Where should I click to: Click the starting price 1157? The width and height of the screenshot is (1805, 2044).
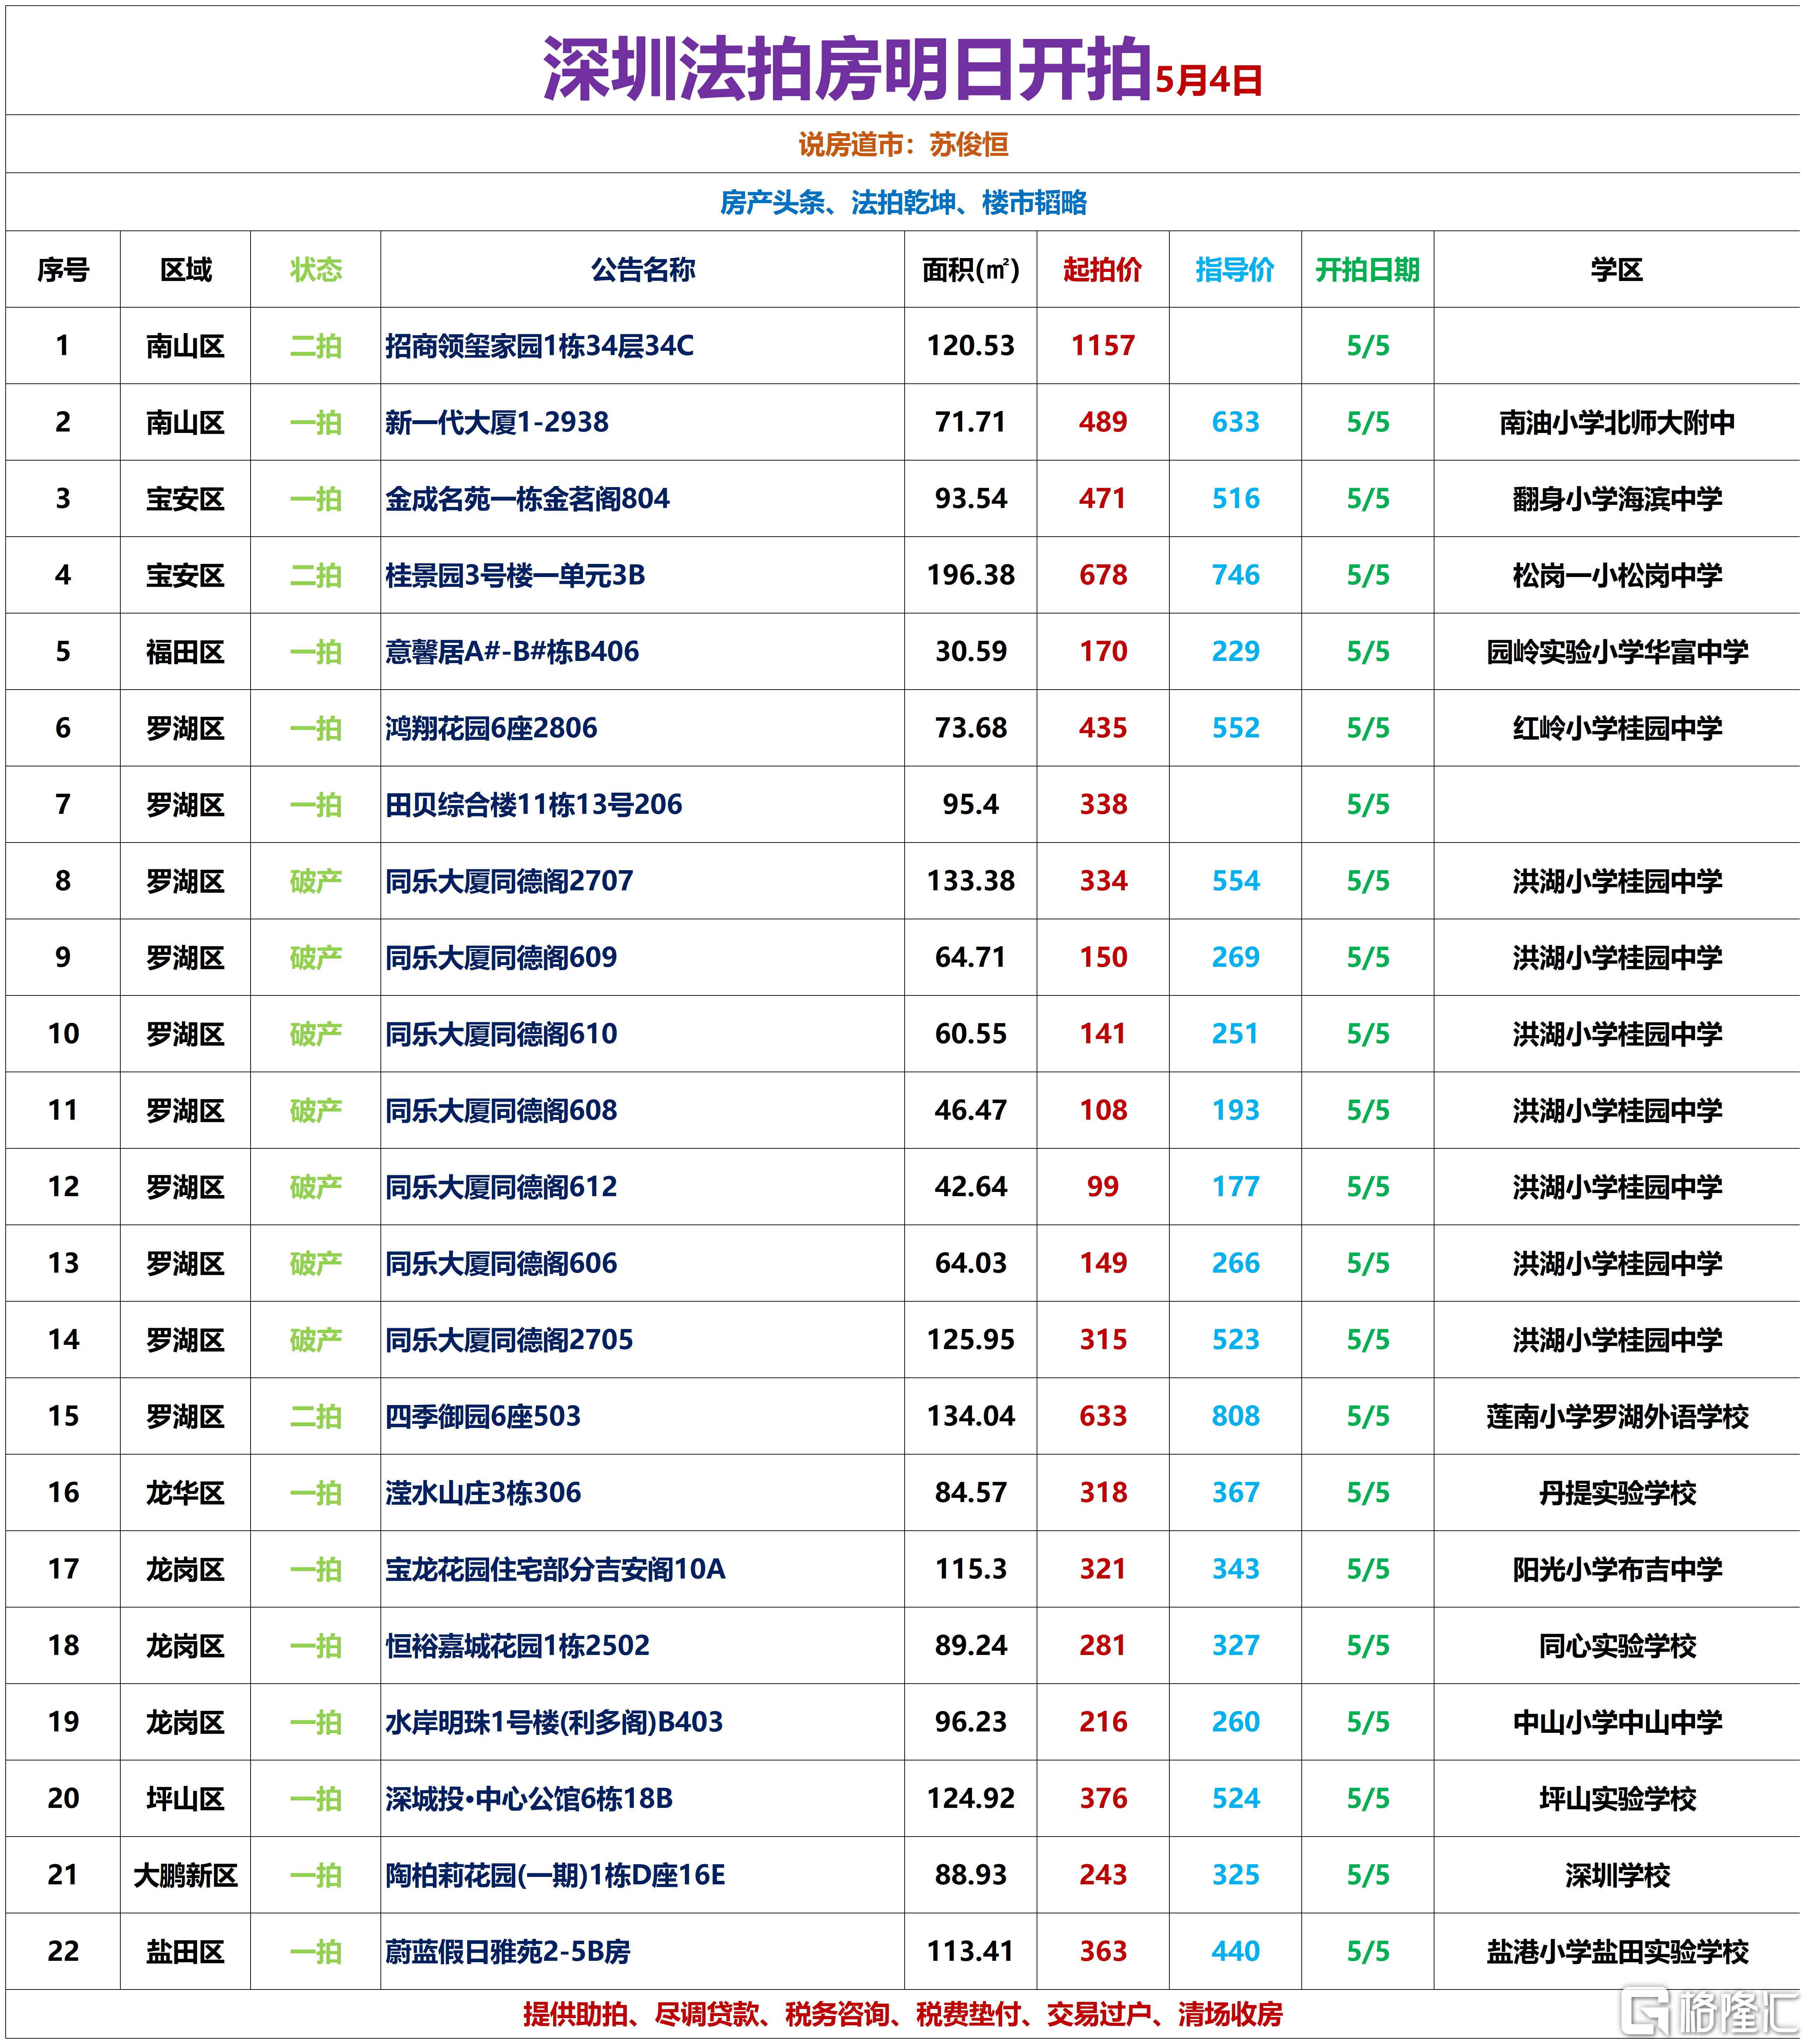point(1103,346)
